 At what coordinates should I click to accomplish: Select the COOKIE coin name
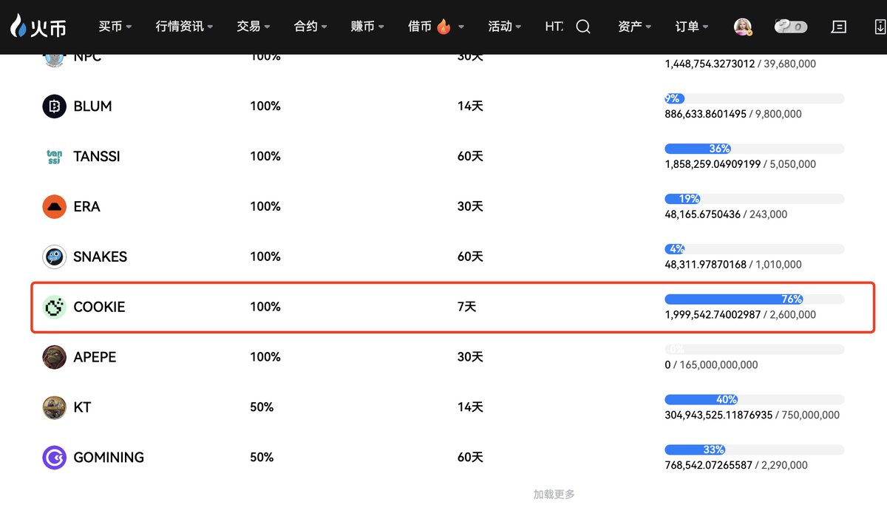point(100,307)
